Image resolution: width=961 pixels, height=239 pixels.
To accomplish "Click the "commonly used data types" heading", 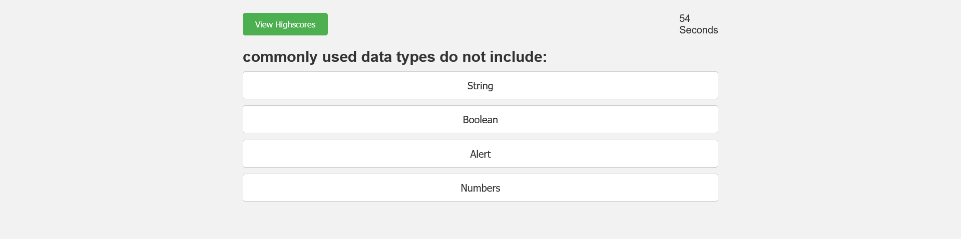I will 394,57.
